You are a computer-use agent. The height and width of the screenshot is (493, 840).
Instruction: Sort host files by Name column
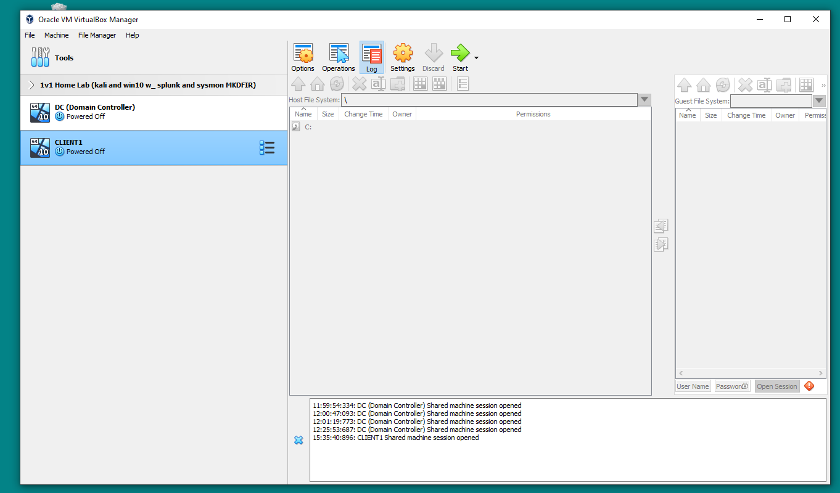pos(303,114)
